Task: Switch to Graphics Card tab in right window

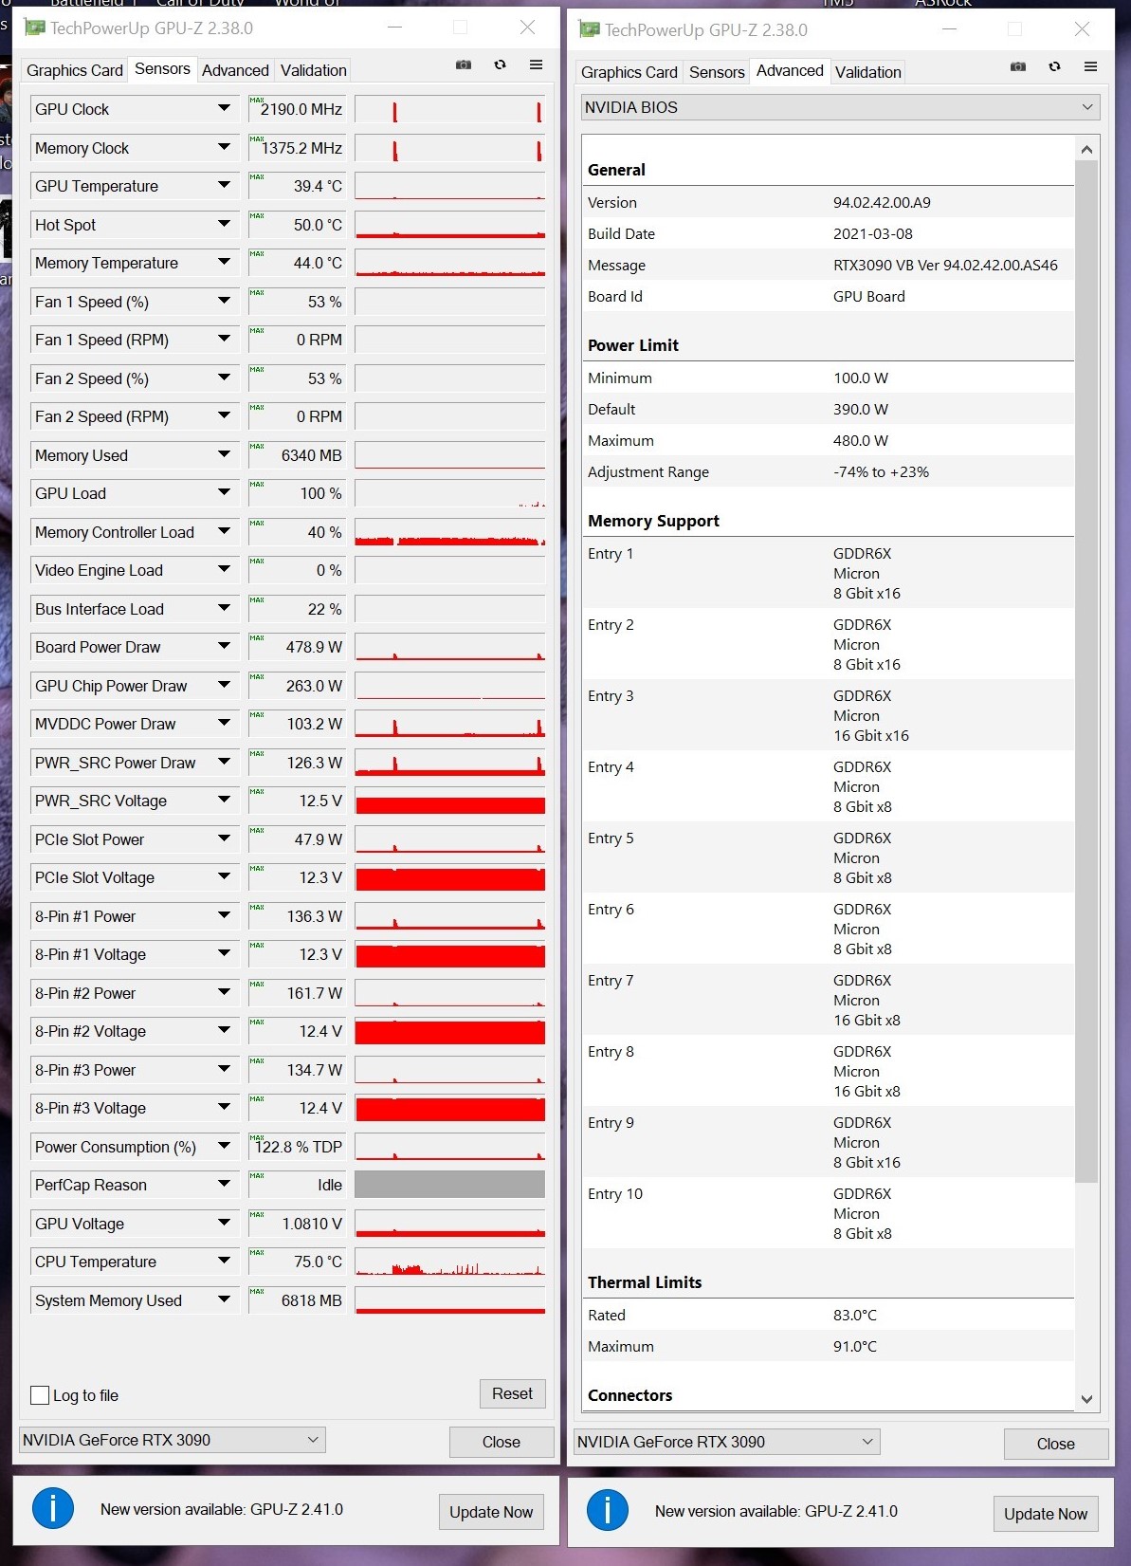Action: click(629, 72)
